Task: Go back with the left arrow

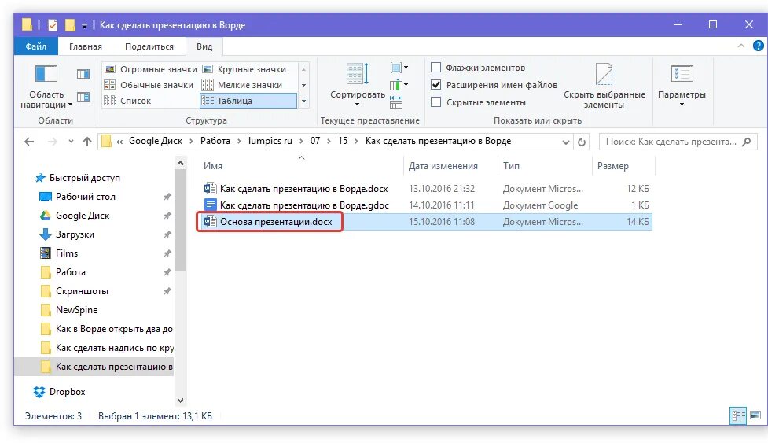Action: [x=29, y=142]
